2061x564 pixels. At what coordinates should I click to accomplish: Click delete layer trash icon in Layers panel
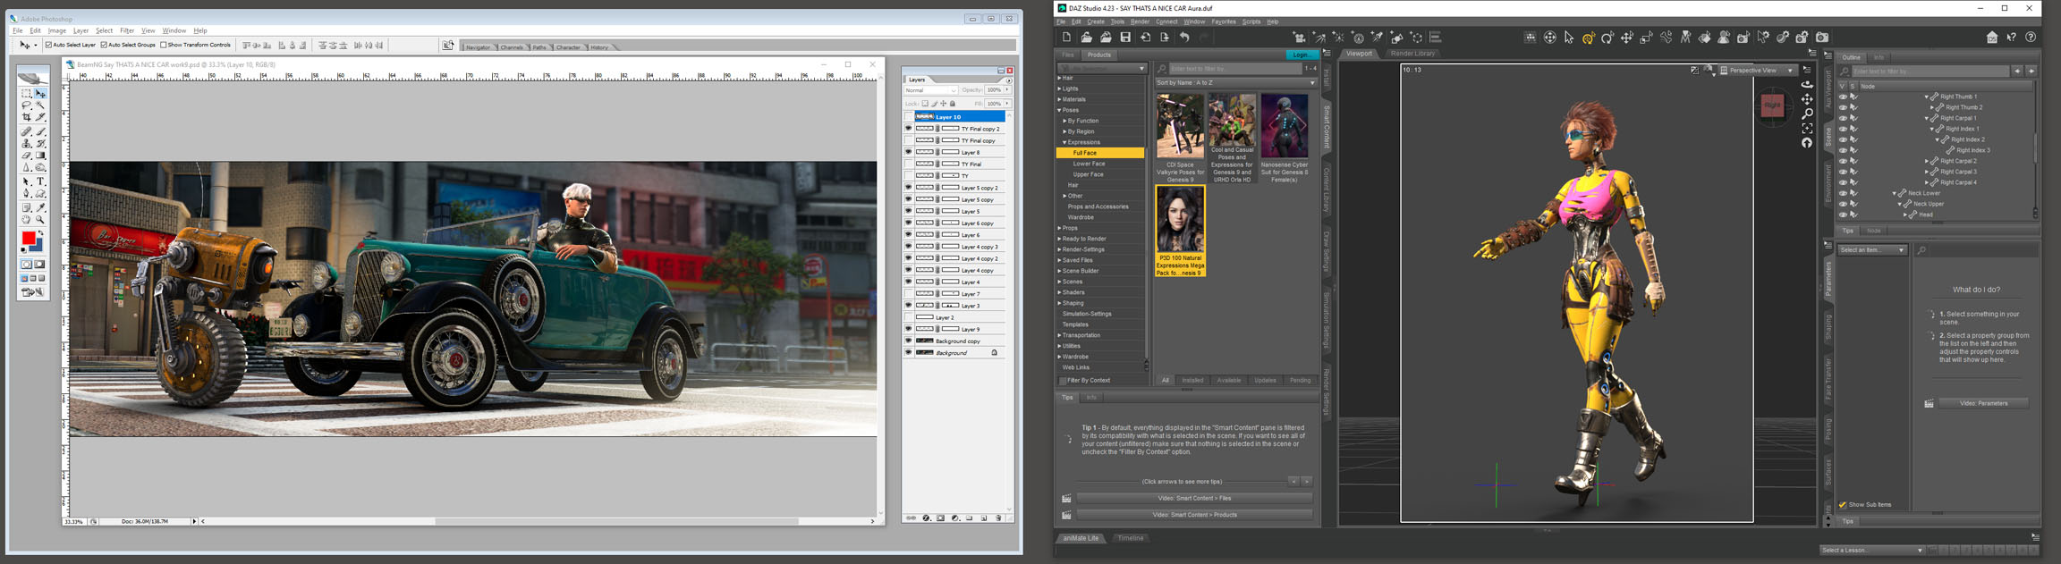point(998,518)
